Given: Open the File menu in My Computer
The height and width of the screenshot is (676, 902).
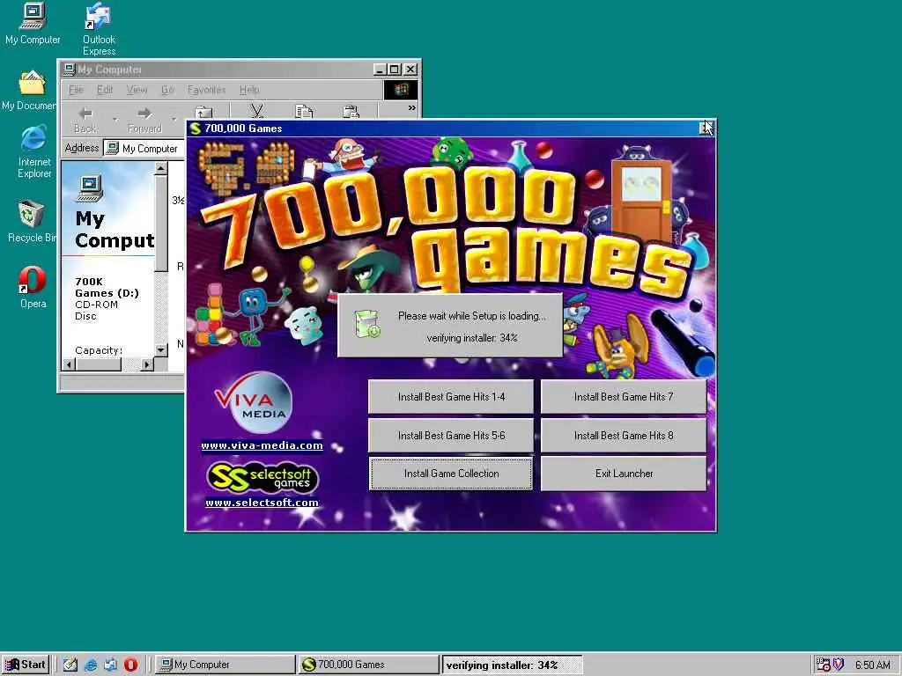Looking at the screenshot, I should click(x=76, y=90).
